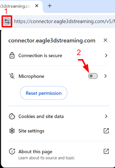
Task: Click About this page label
Action: [x=35, y=152]
